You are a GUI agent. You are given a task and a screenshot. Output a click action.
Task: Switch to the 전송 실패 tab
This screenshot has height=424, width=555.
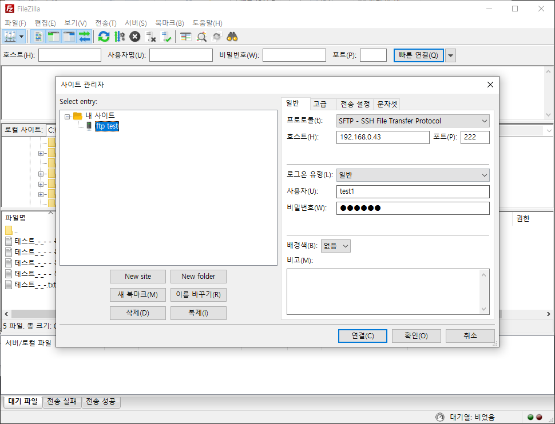[62, 402]
